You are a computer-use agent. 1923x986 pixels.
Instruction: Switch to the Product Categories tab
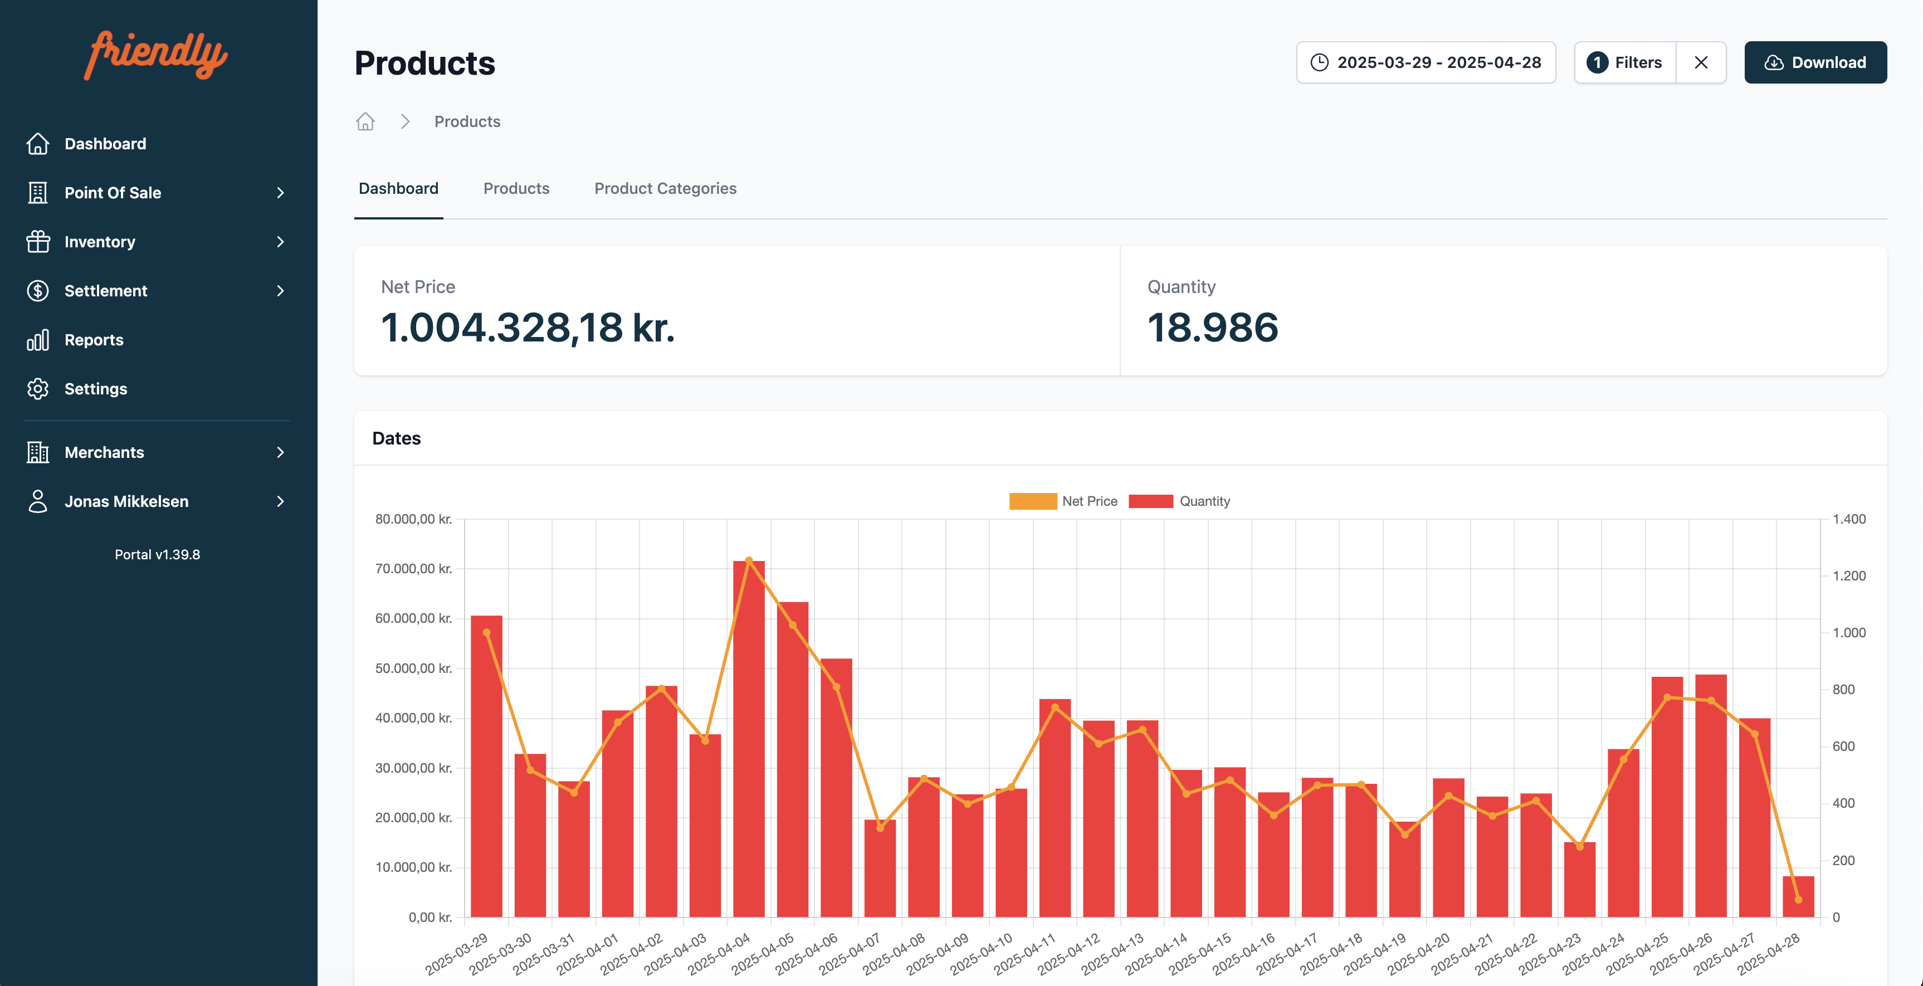point(665,189)
